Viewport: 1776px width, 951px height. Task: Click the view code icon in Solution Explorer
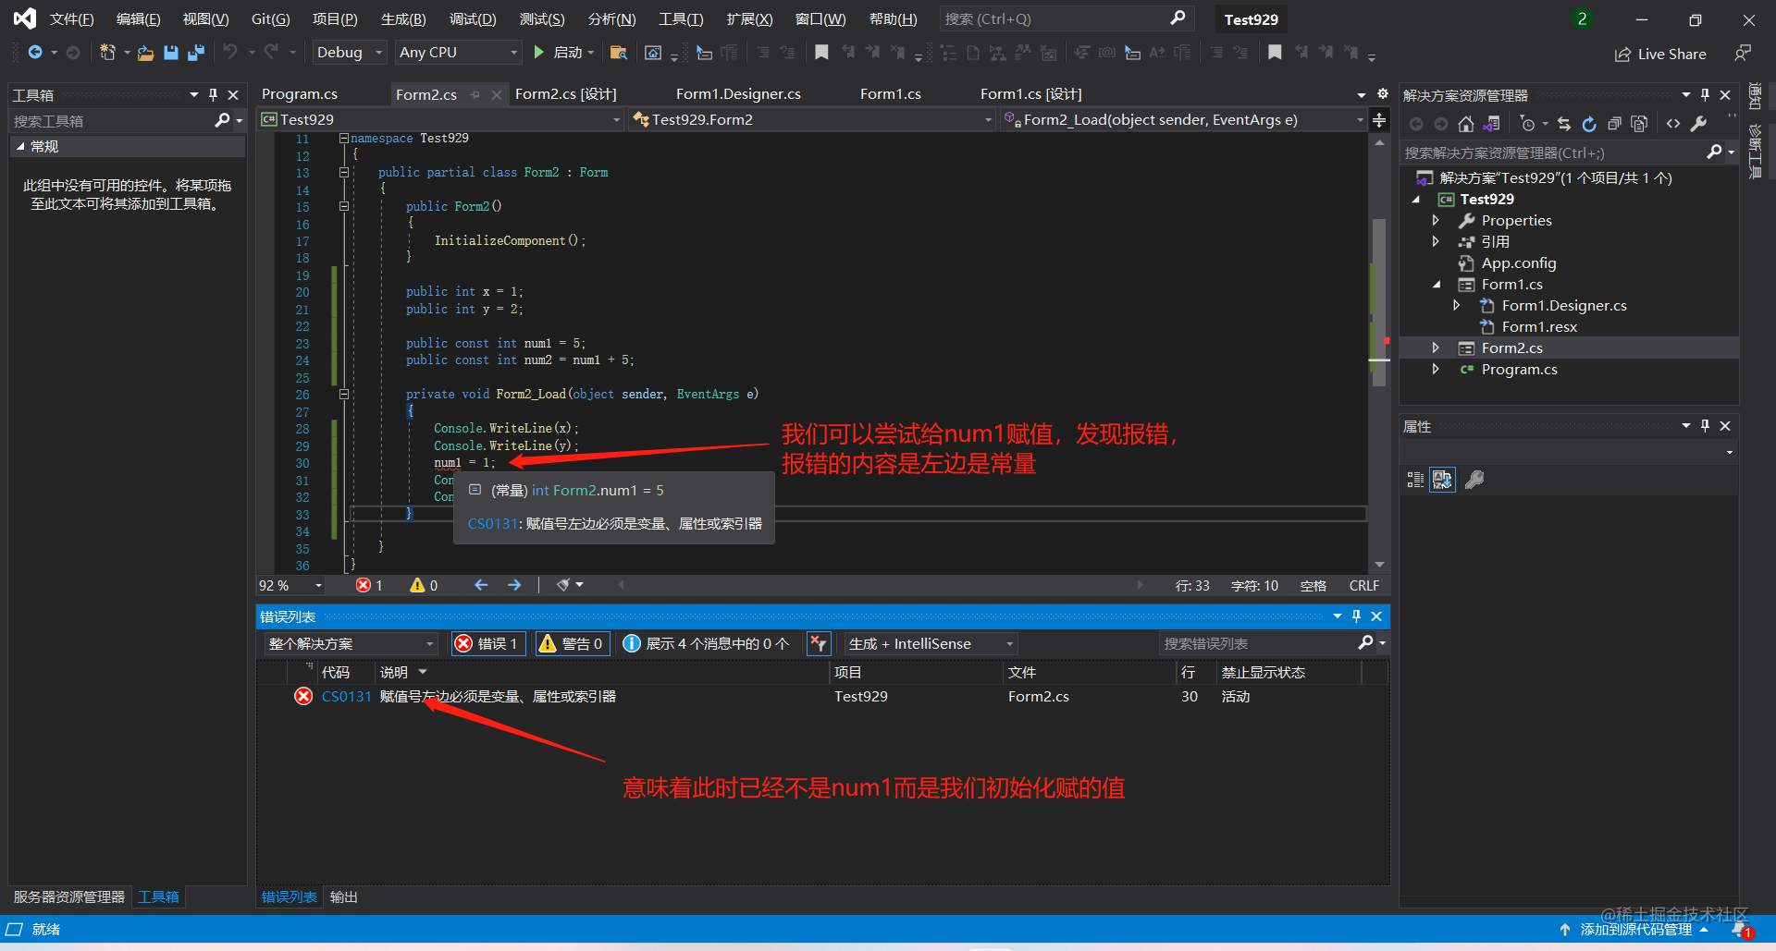click(1673, 124)
